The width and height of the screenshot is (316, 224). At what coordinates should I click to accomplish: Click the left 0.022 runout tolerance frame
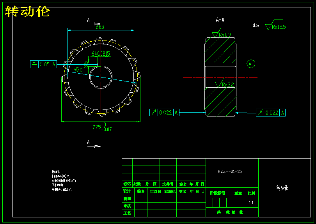click(164, 112)
